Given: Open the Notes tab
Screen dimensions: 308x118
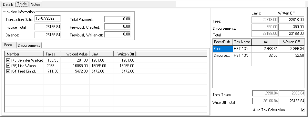Looking at the screenshot, I should point(36,4).
